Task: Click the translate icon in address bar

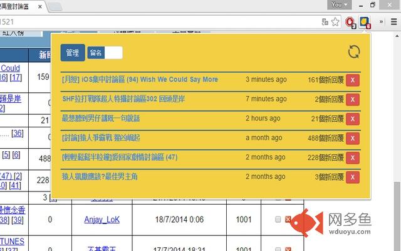Action: pos(325,22)
